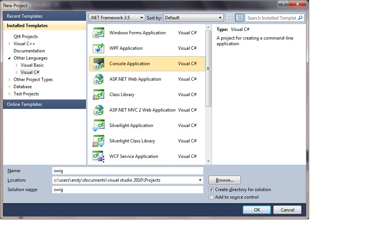Viewport: 377px width, 228px height.
Task: Expand the Visual C# tree node
Action: pyautogui.click(x=17, y=72)
